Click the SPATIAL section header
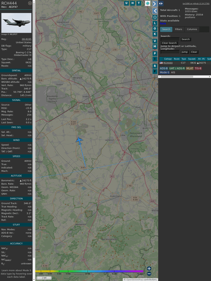Image resolution: width=211 pixels, height=281 pixels. tap(16, 71)
